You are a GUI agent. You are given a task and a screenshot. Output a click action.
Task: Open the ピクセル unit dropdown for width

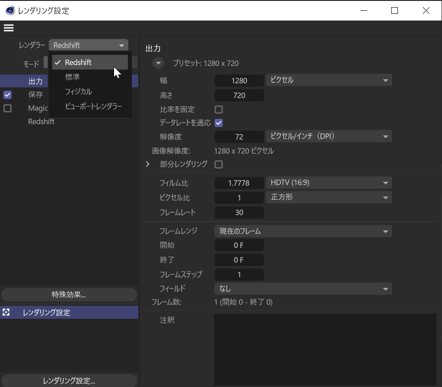click(x=329, y=80)
